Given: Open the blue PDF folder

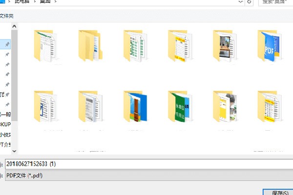Looking at the screenshot, I should click(x=270, y=46).
